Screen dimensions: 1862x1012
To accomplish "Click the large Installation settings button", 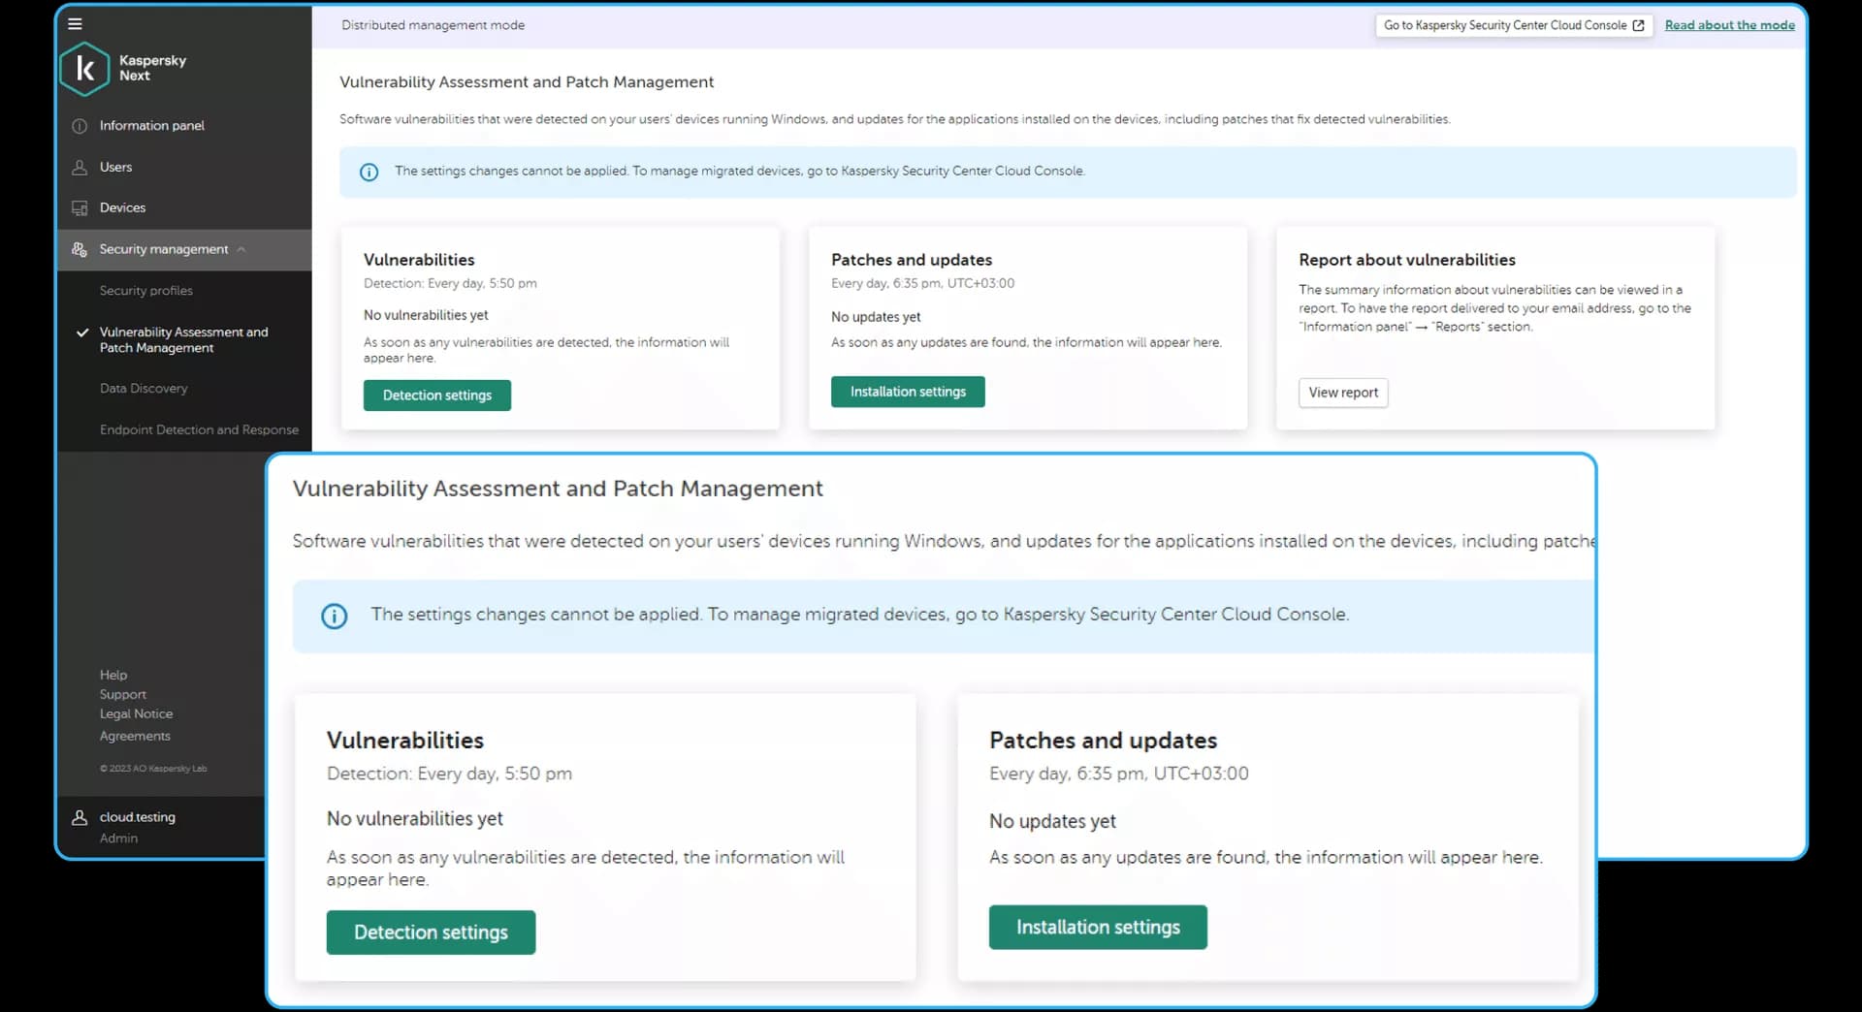I will coord(1097,928).
